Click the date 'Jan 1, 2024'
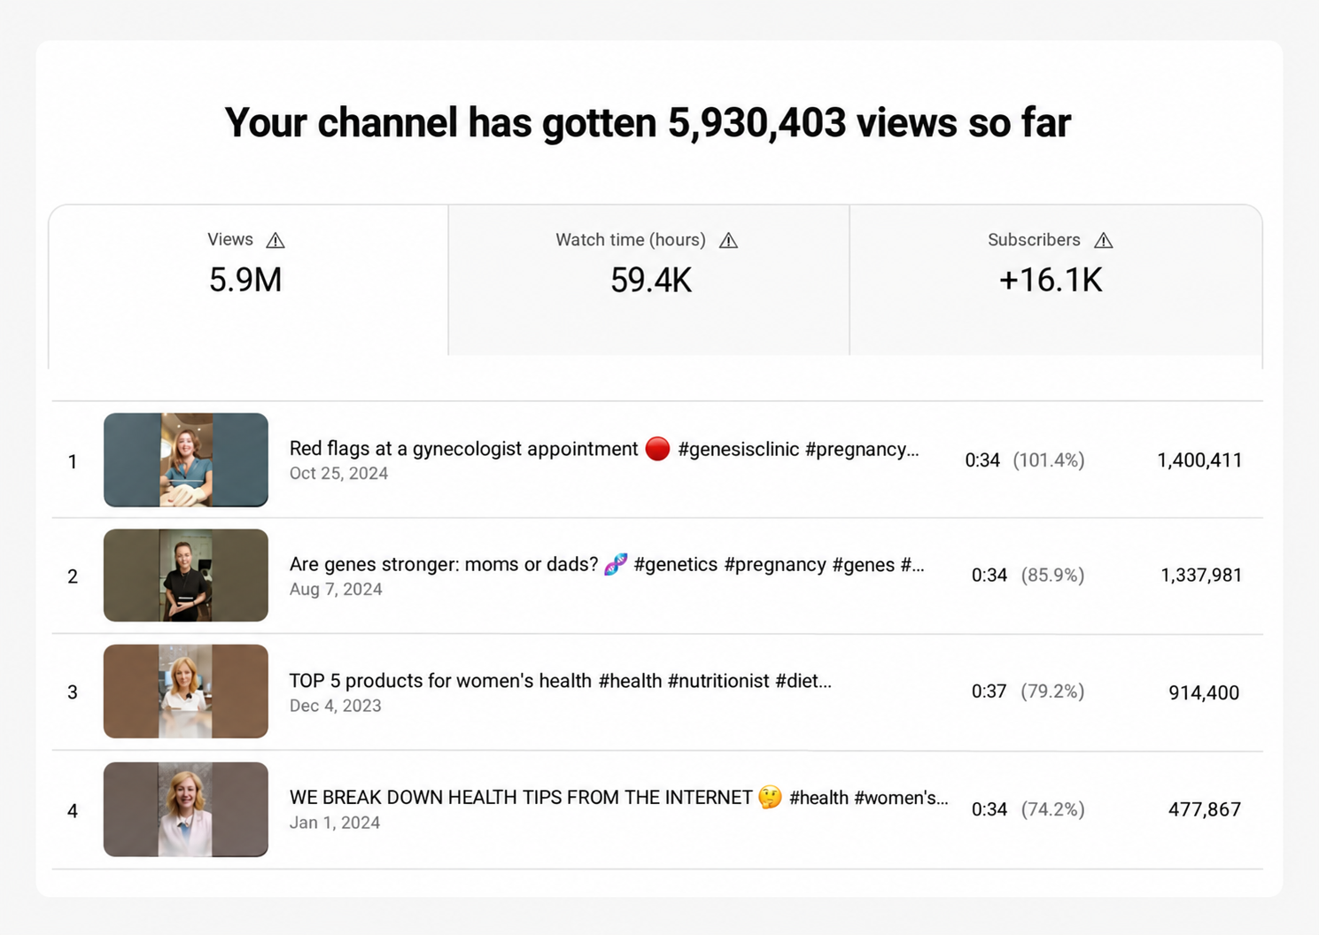Screen dimensions: 1319x935 click(335, 823)
